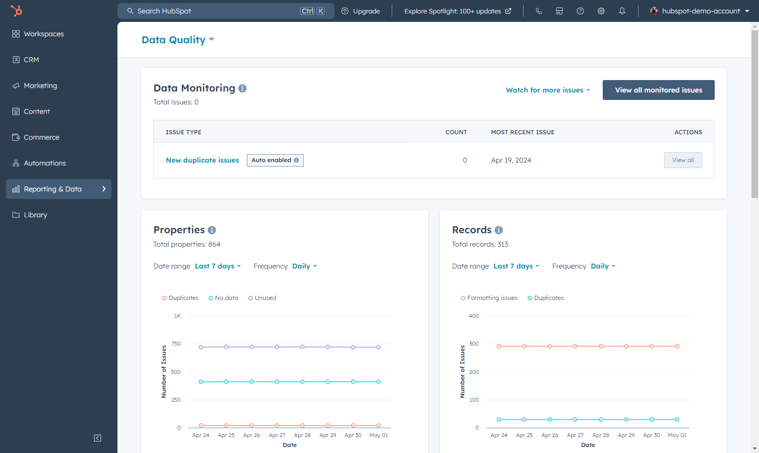The width and height of the screenshot is (759, 453).
Task: Click View all for duplicate issues
Action: [x=683, y=160]
